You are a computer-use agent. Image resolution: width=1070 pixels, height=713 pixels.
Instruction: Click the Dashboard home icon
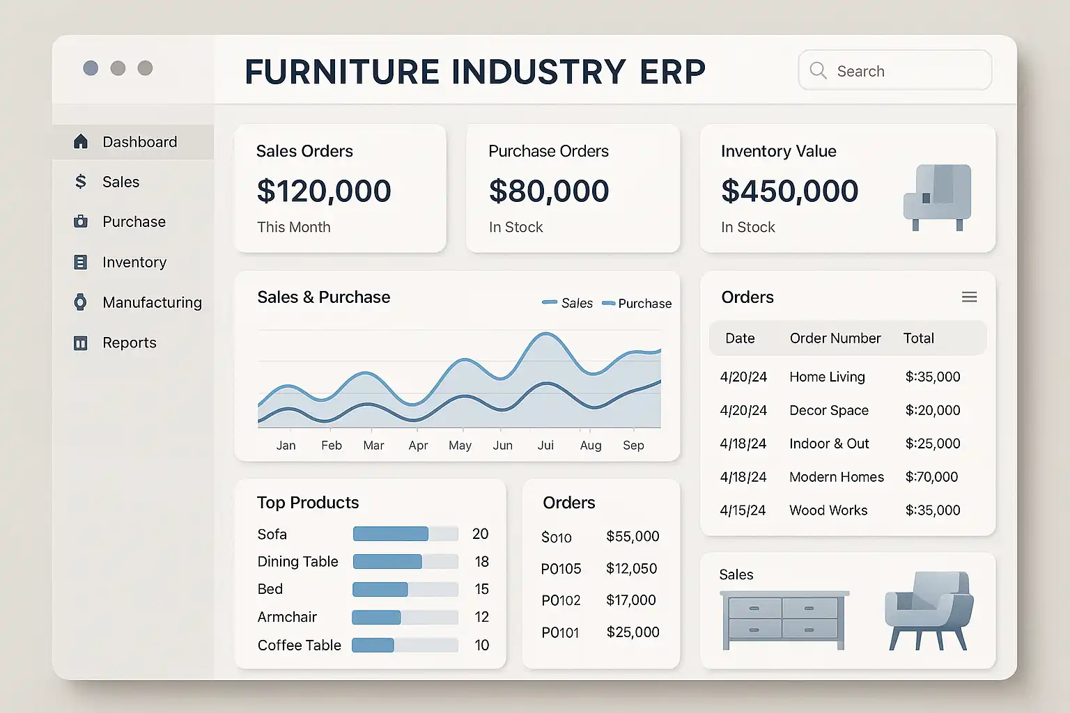pos(81,142)
